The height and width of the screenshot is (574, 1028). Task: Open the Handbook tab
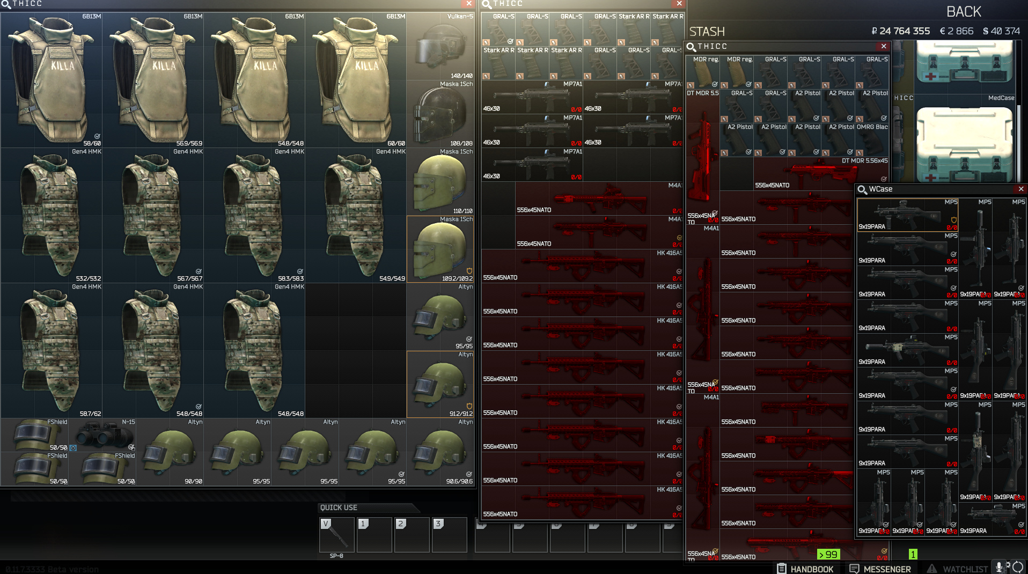(x=805, y=569)
